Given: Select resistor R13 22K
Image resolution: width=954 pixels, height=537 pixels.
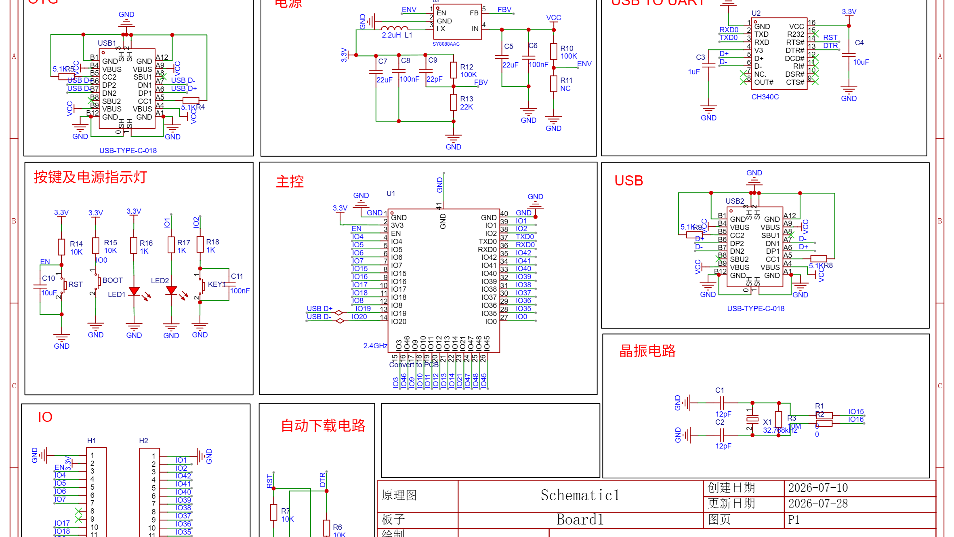Looking at the screenshot, I should pos(454,102).
